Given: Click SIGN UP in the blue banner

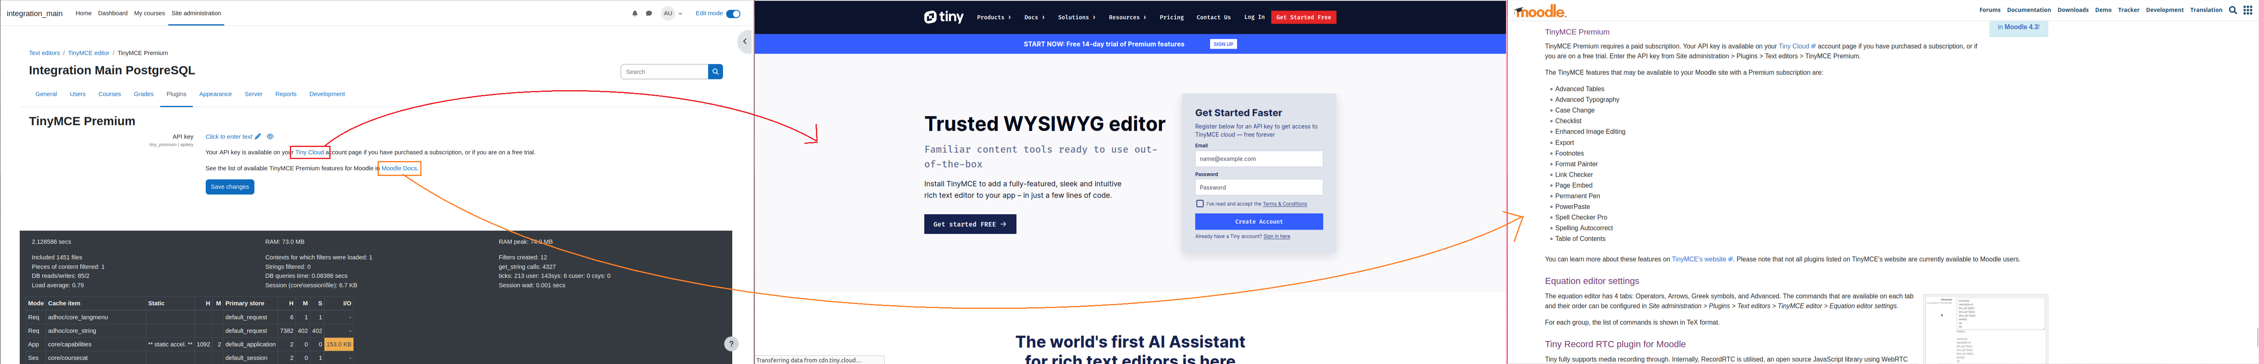Looking at the screenshot, I should coord(1223,44).
